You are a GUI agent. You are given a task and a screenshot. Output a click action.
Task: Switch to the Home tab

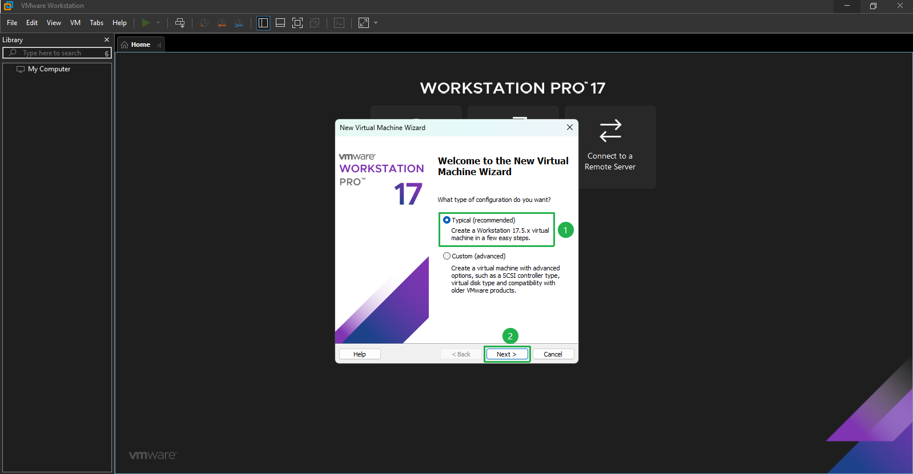pyautogui.click(x=140, y=44)
